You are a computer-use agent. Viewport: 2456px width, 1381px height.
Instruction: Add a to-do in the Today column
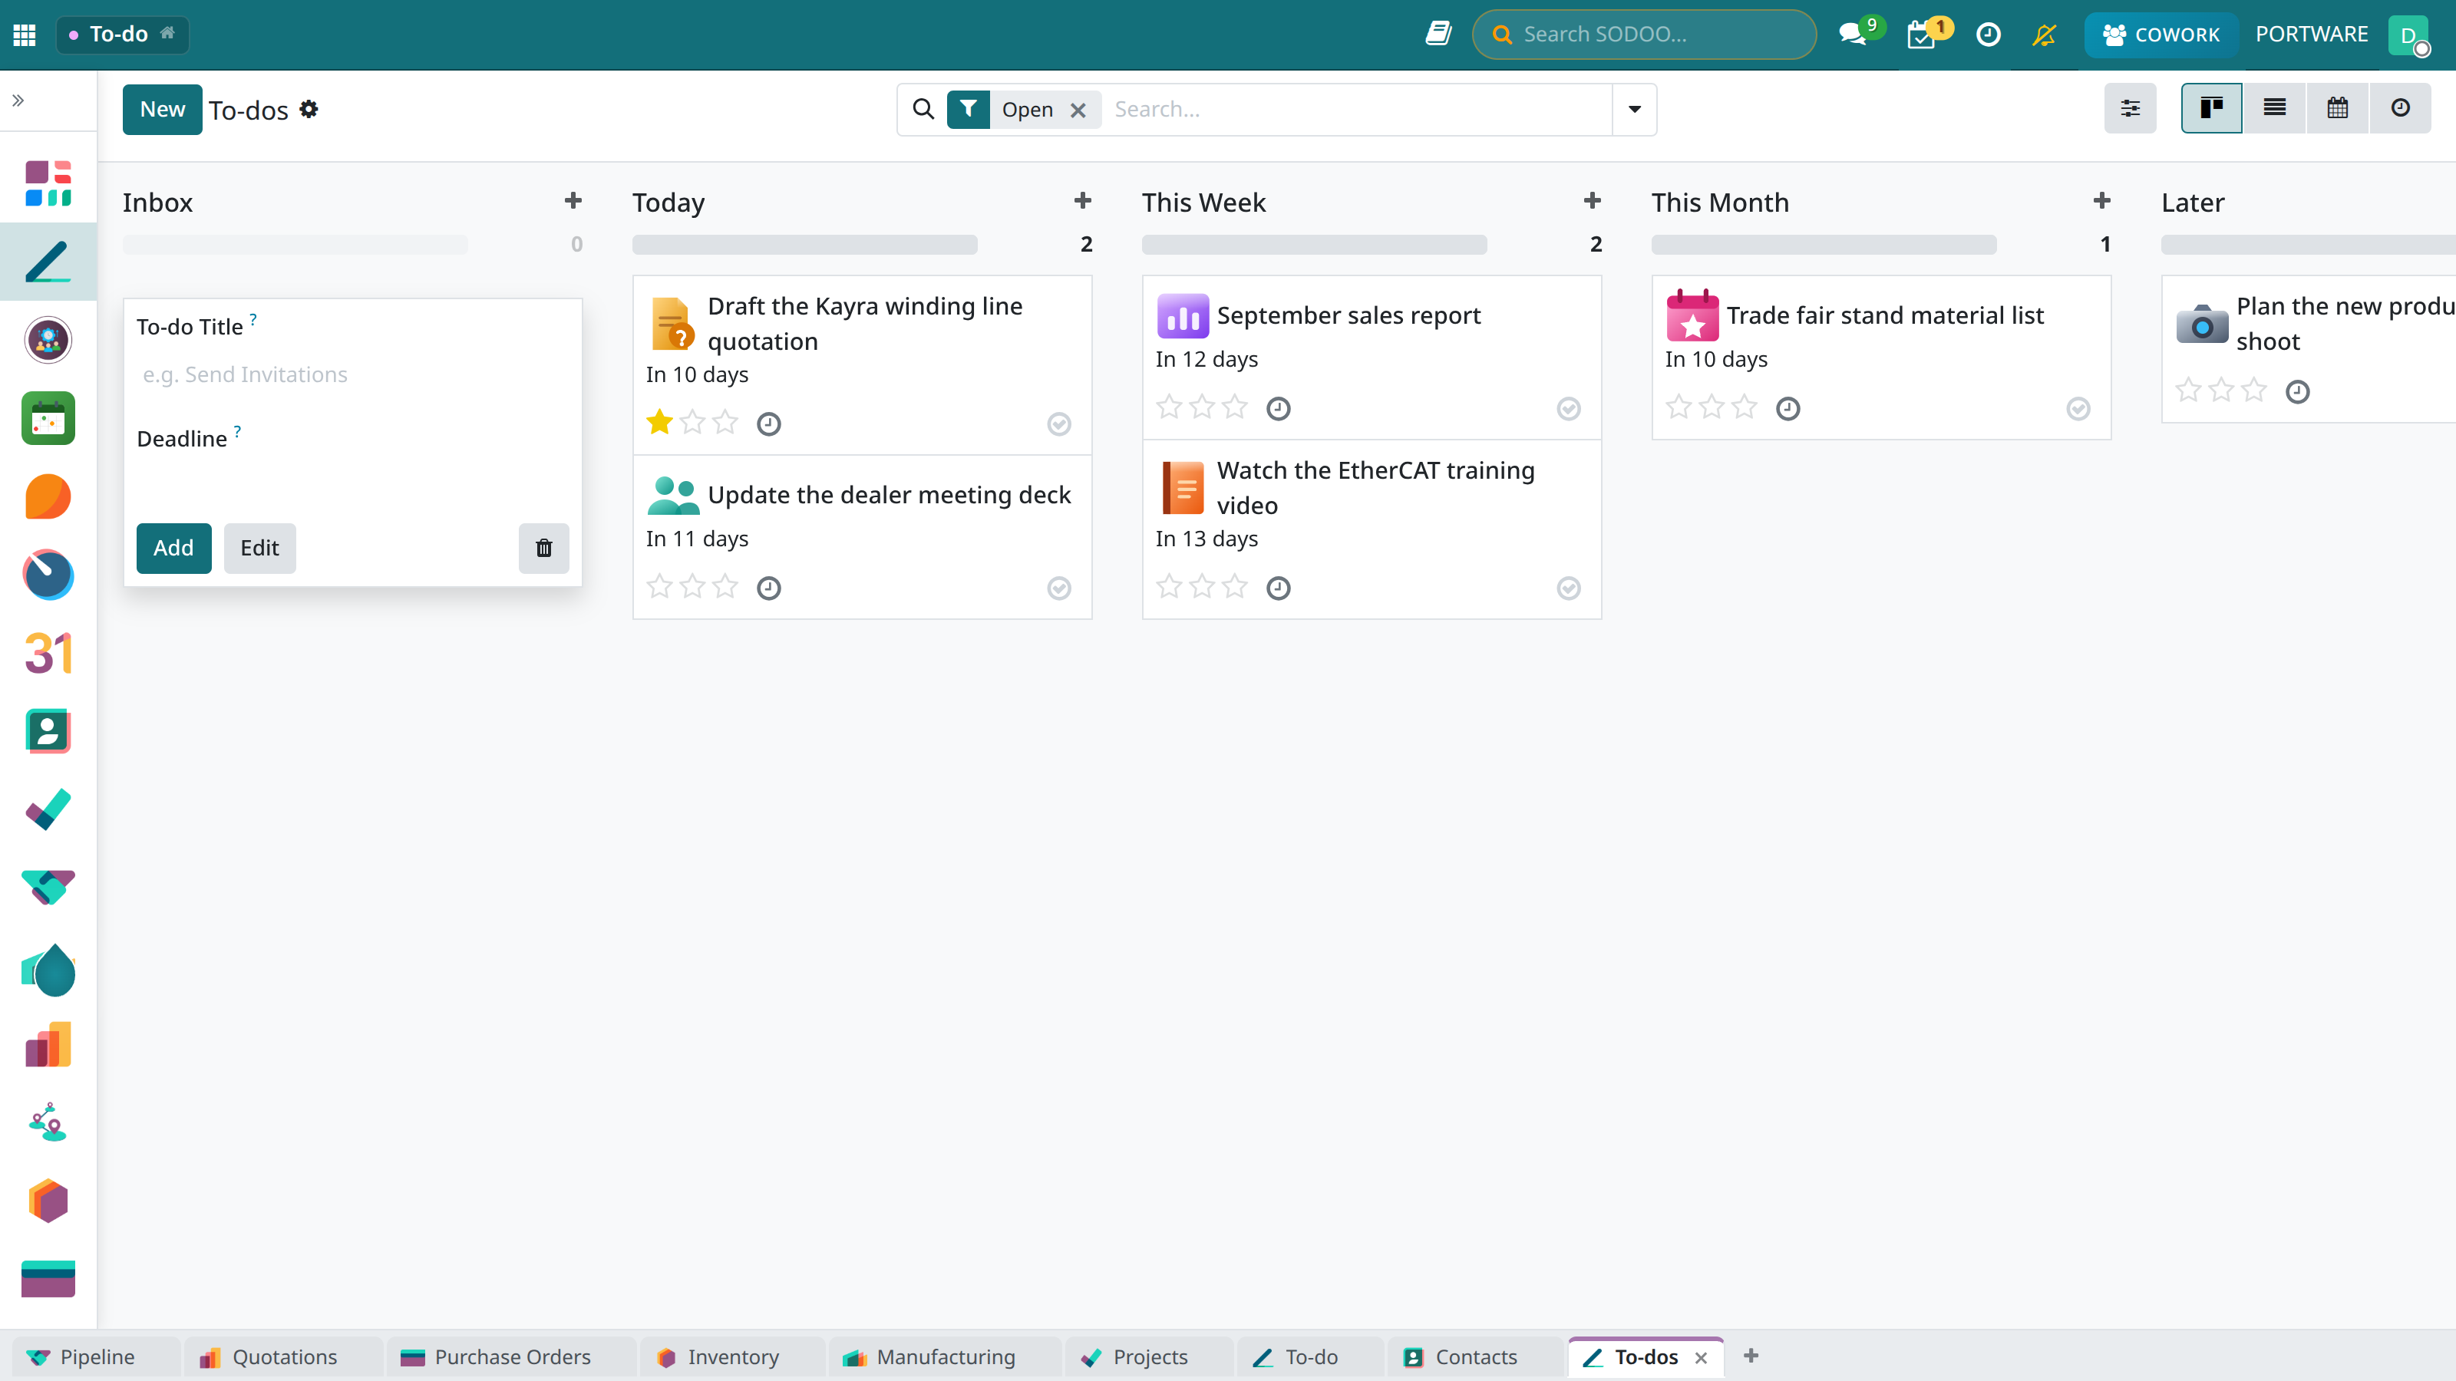click(1082, 201)
